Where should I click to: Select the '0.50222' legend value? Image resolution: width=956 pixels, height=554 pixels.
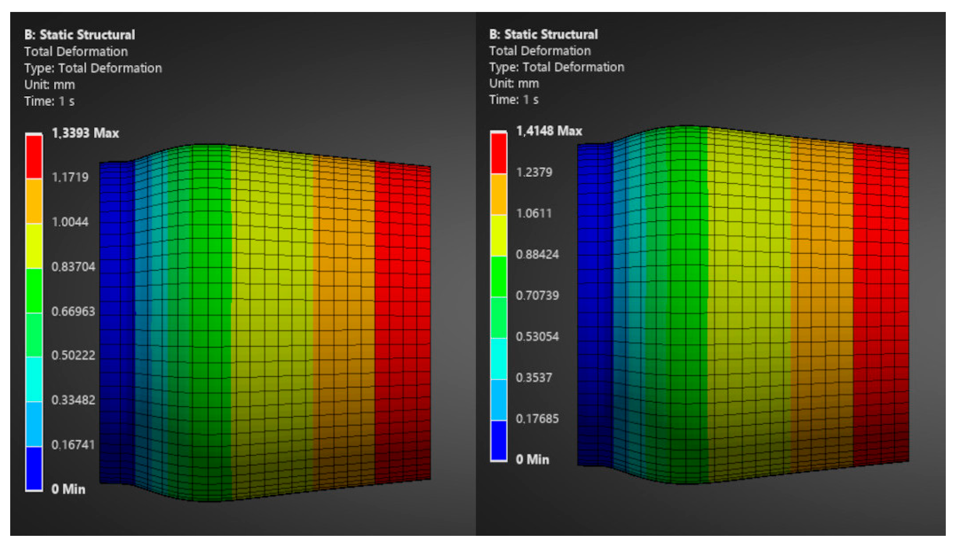pos(73,355)
